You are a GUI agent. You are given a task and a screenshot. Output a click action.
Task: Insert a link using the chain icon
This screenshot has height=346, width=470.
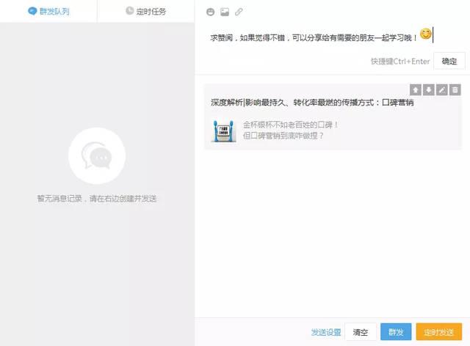pyautogui.click(x=239, y=12)
